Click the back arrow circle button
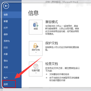This screenshot has height=91, width=91. point(6,6)
